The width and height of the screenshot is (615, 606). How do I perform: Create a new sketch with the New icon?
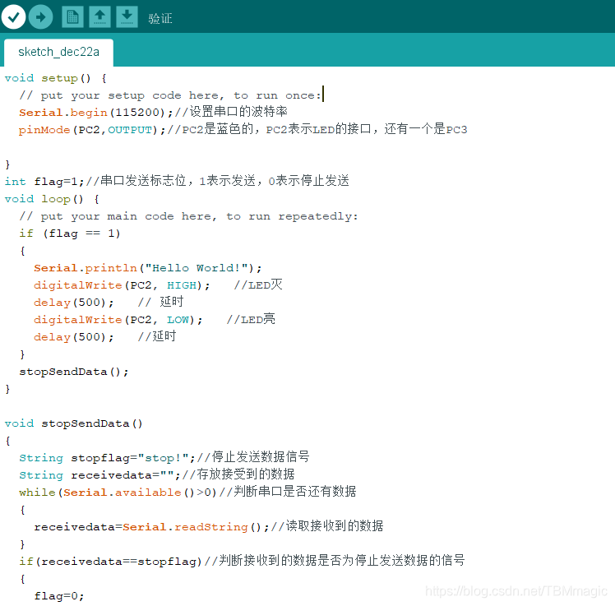(72, 17)
